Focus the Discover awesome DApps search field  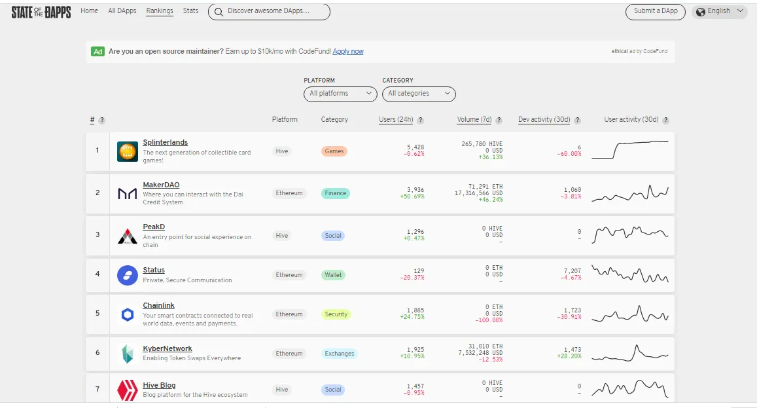point(269,12)
